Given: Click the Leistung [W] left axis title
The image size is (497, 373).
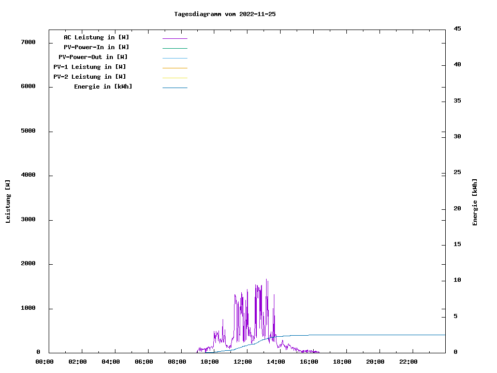Looking at the screenshot, I should [x=8, y=202].
